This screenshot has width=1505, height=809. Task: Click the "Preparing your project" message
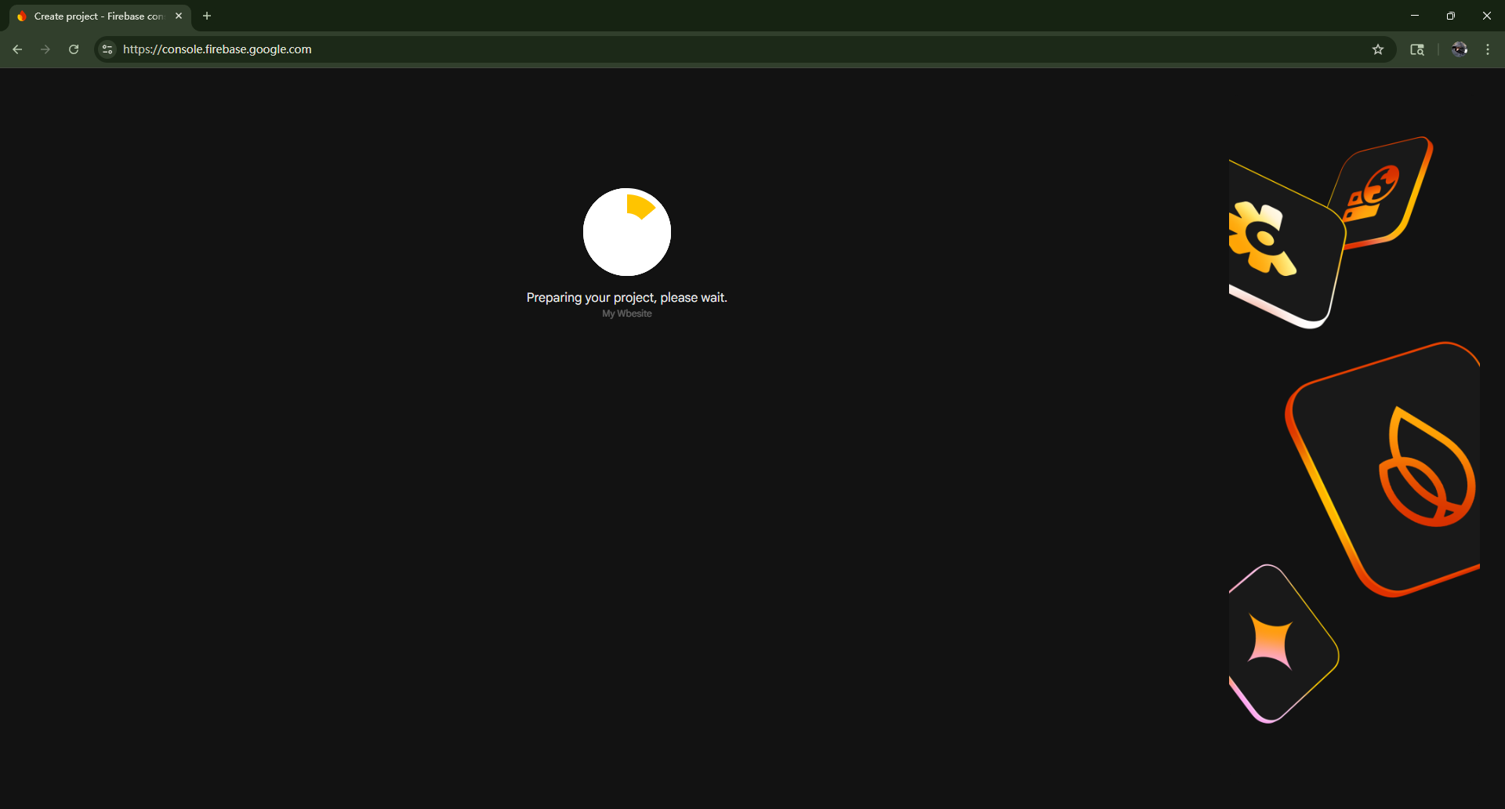coord(627,298)
